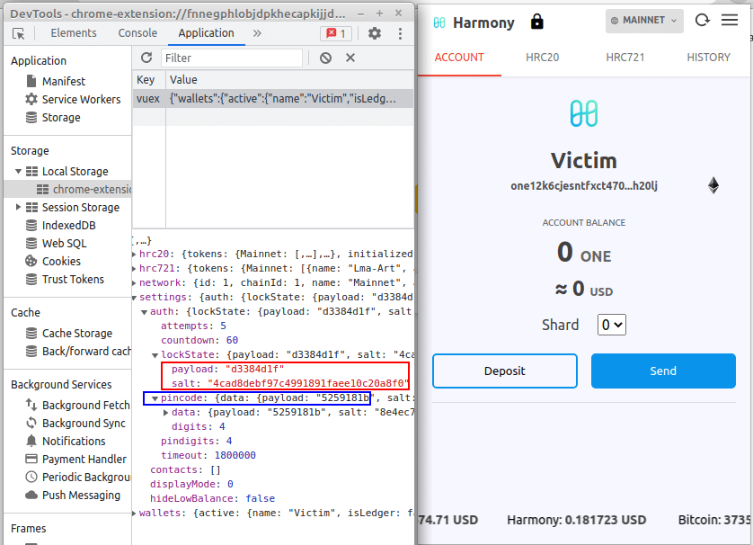Delete selected storage entry

(x=350, y=58)
